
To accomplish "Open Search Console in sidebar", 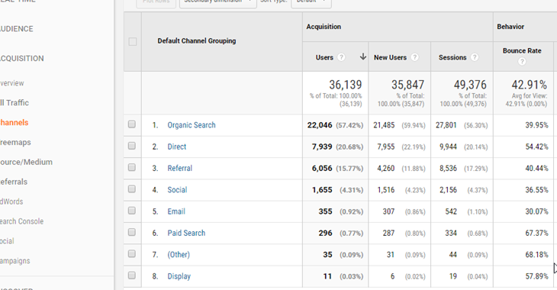I will (x=21, y=221).
